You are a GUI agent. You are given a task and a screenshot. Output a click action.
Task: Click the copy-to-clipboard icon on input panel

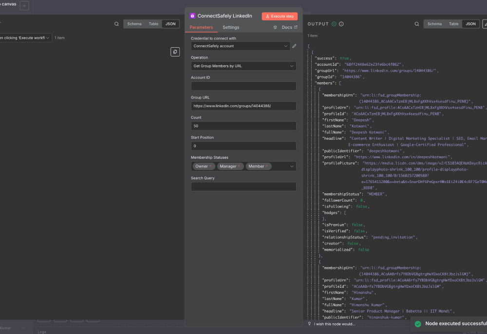pos(175,52)
